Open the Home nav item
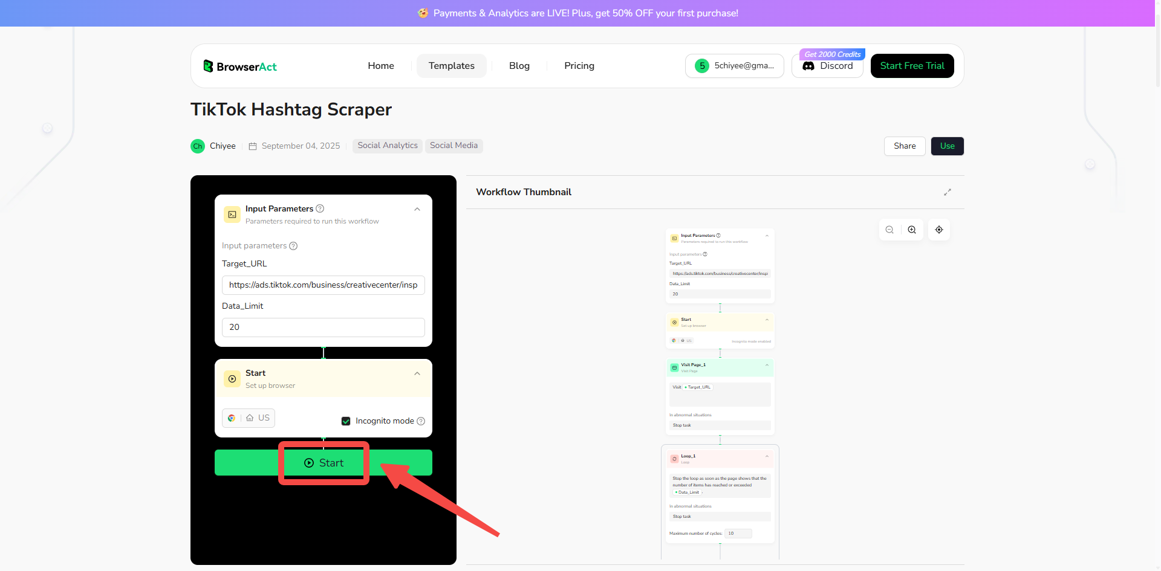This screenshot has height=571, width=1161. point(381,66)
